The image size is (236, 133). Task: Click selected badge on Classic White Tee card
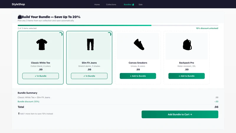(61, 34)
